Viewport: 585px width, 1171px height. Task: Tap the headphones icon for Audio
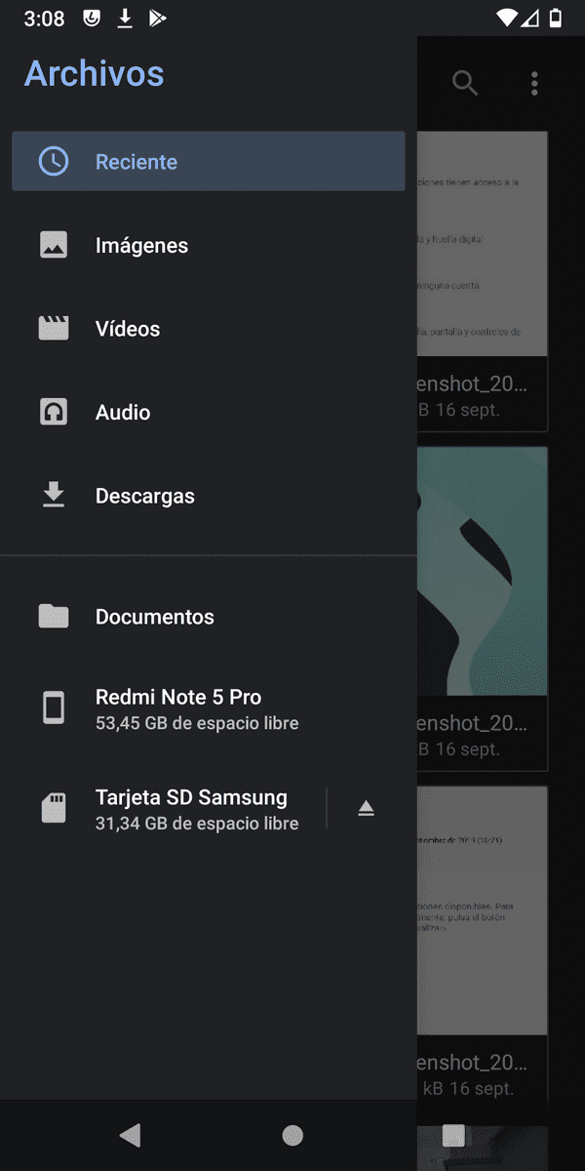pos(54,412)
